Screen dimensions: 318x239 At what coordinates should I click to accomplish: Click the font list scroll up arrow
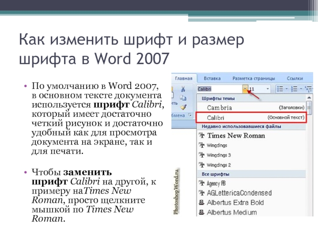coord(309,98)
